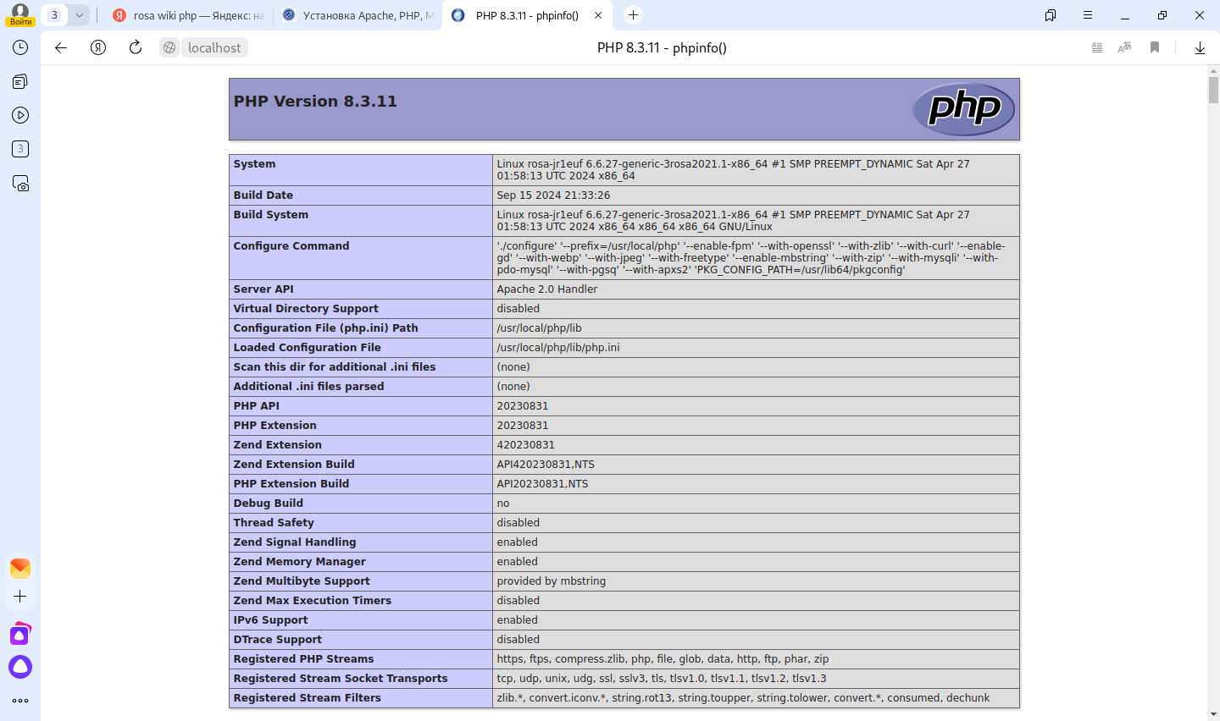Click the 'System' row label
This screenshot has width=1220, height=721.
coord(254,164)
